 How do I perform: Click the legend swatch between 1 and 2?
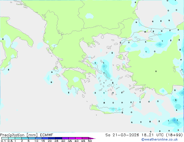pyautogui.click(x=18, y=138)
